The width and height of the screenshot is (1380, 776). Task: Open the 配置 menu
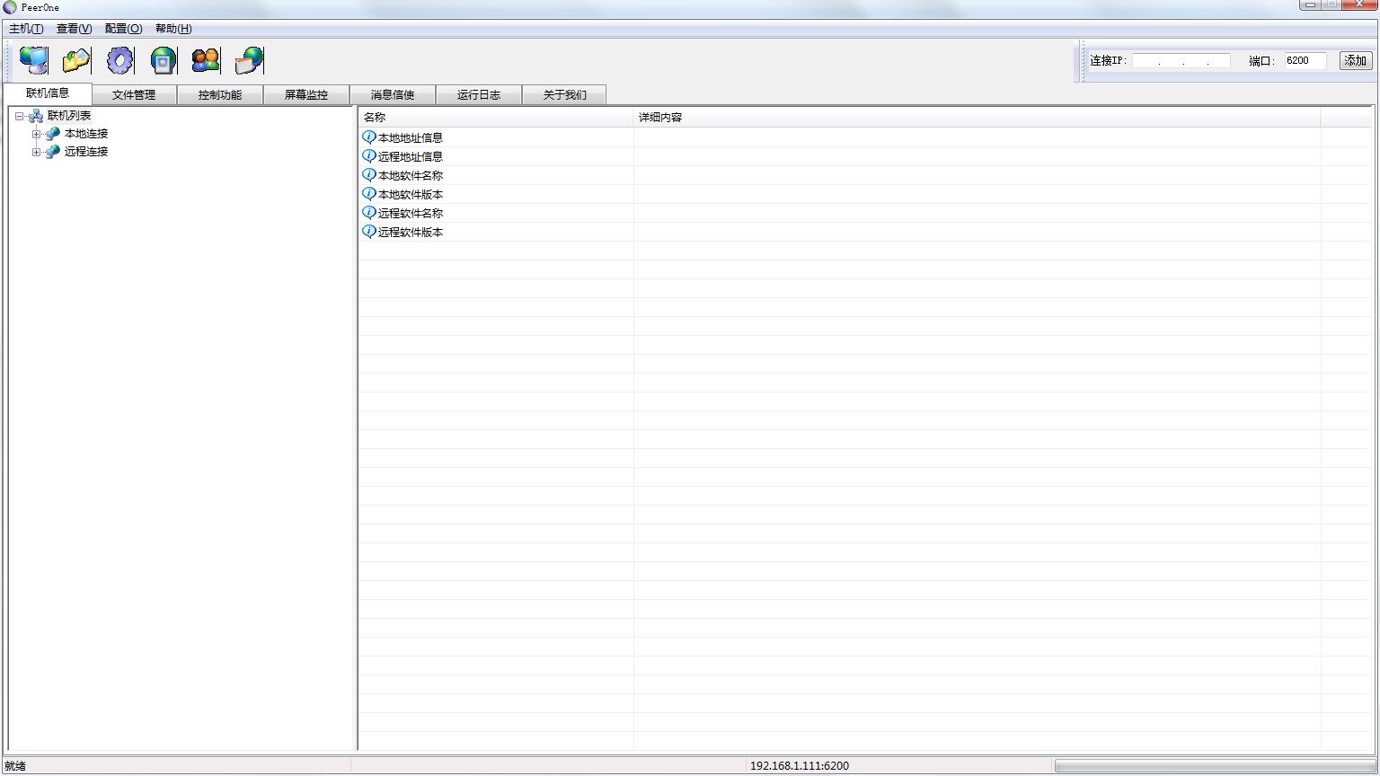click(x=122, y=28)
